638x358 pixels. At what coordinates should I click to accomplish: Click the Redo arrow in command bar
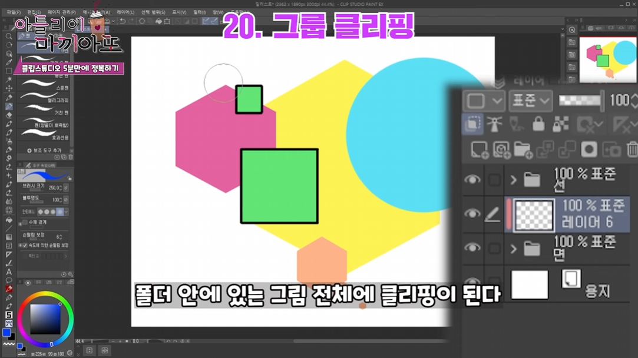coord(131,21)
